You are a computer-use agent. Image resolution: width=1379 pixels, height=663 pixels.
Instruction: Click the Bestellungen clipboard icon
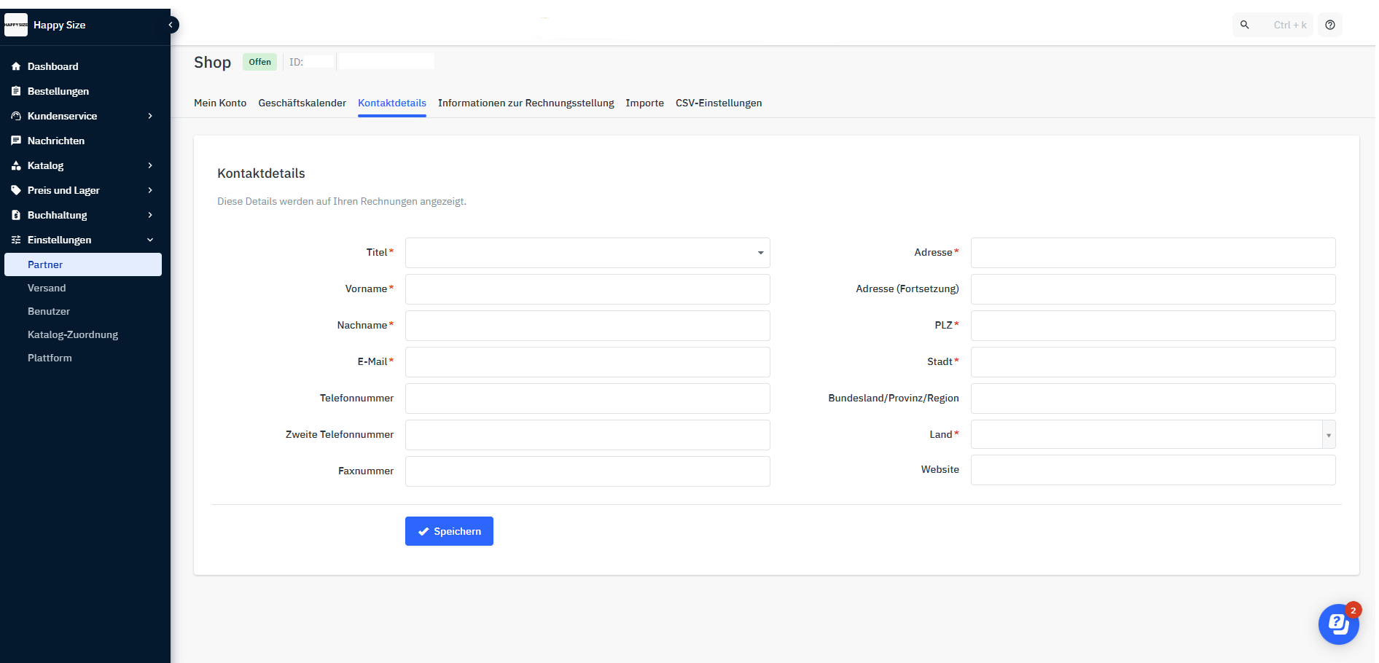coord(16,91)
